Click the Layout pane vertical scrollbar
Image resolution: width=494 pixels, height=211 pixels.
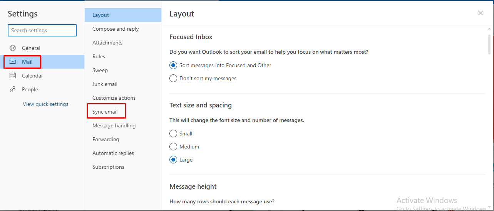(489, 45)
